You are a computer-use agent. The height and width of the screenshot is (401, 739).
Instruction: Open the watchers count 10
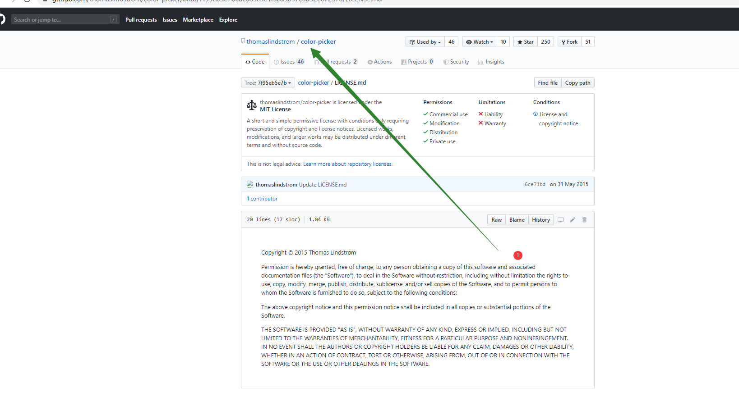[503, 42]
